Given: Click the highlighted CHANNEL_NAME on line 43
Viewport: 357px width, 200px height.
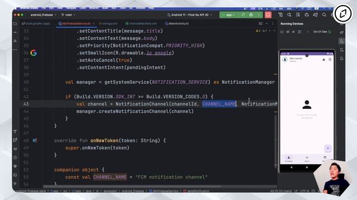Looking at the screenshot, I should [219, 104].
